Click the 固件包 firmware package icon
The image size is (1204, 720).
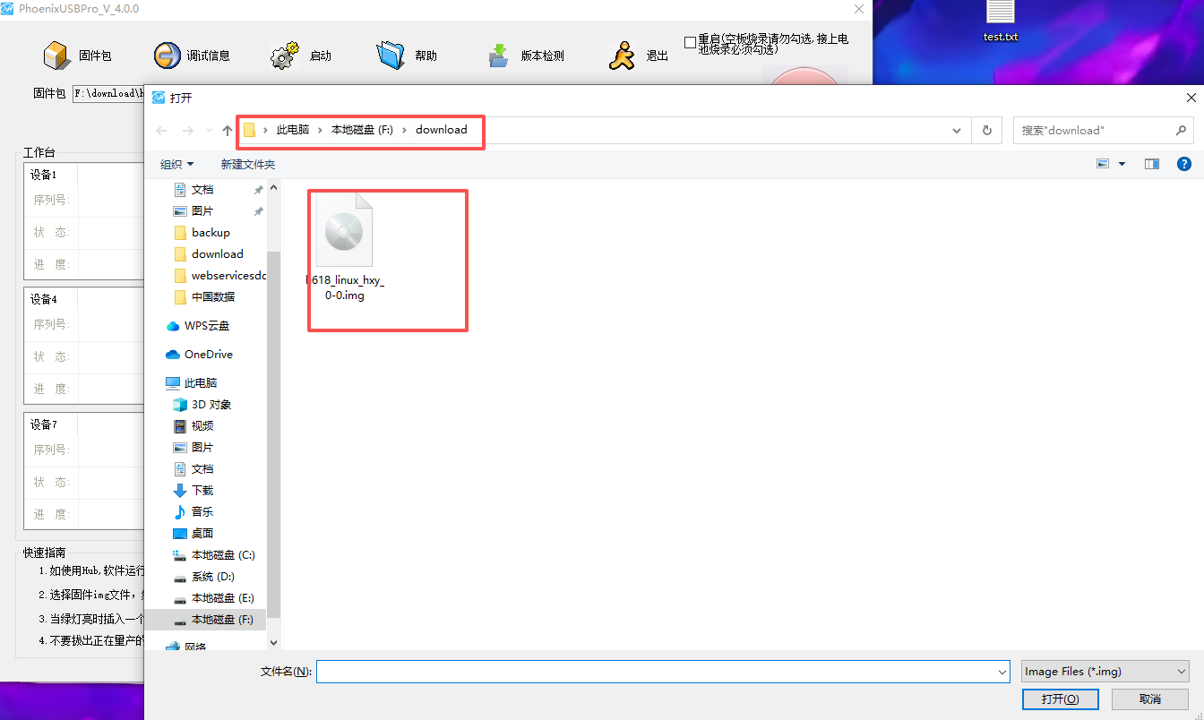point(57,56)
